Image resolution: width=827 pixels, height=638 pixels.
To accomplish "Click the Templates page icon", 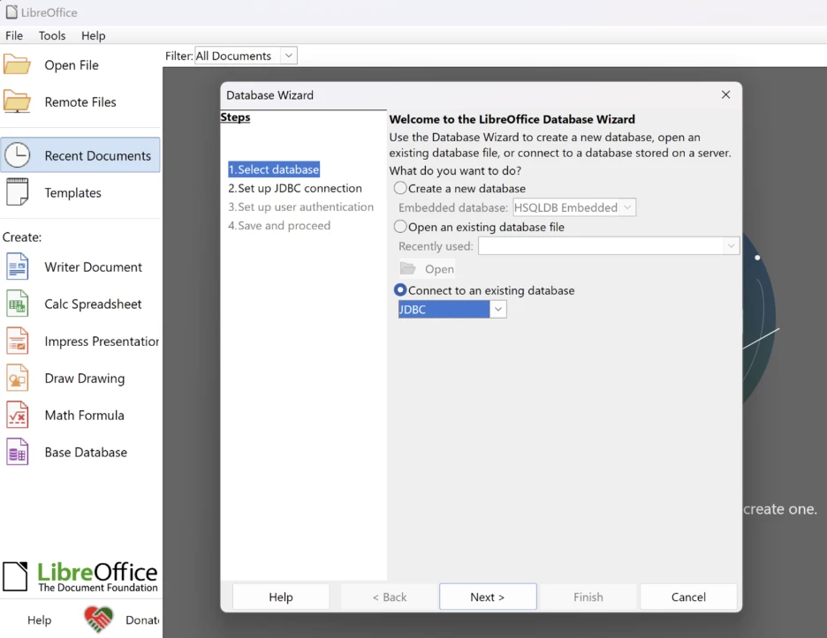I will coord(18,191).
